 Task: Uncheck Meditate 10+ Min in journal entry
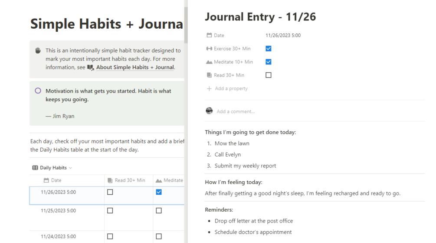(x=269, y=62)
